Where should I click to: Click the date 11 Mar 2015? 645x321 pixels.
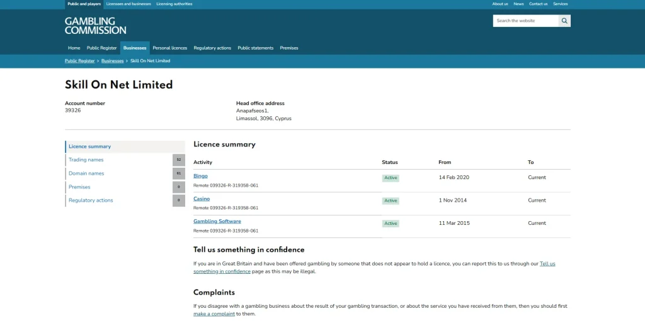pos(454,223)
